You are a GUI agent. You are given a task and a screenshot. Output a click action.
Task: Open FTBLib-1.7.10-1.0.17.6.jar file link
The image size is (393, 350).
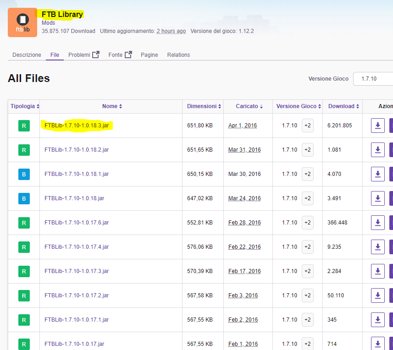pyautogui.click(x=77, y=223)
